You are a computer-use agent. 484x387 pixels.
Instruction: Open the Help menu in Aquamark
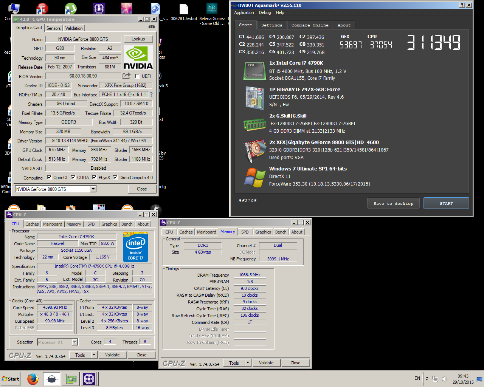pyautogui.click(x=280, y=12)
